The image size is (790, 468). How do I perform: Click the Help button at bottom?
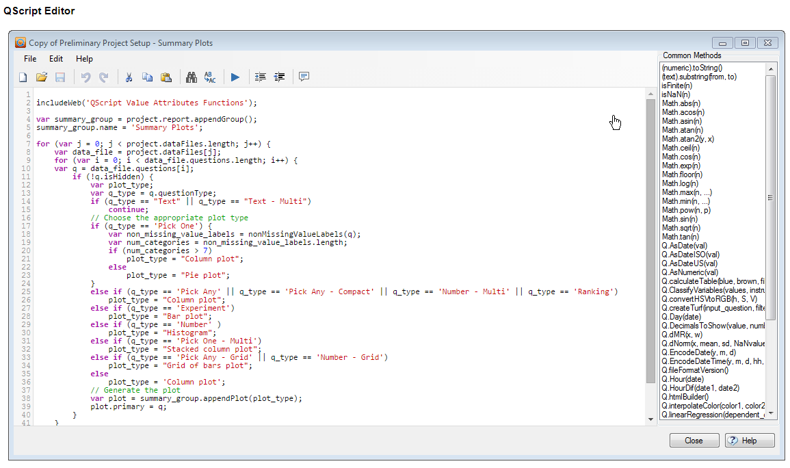(x=750, y=441)
